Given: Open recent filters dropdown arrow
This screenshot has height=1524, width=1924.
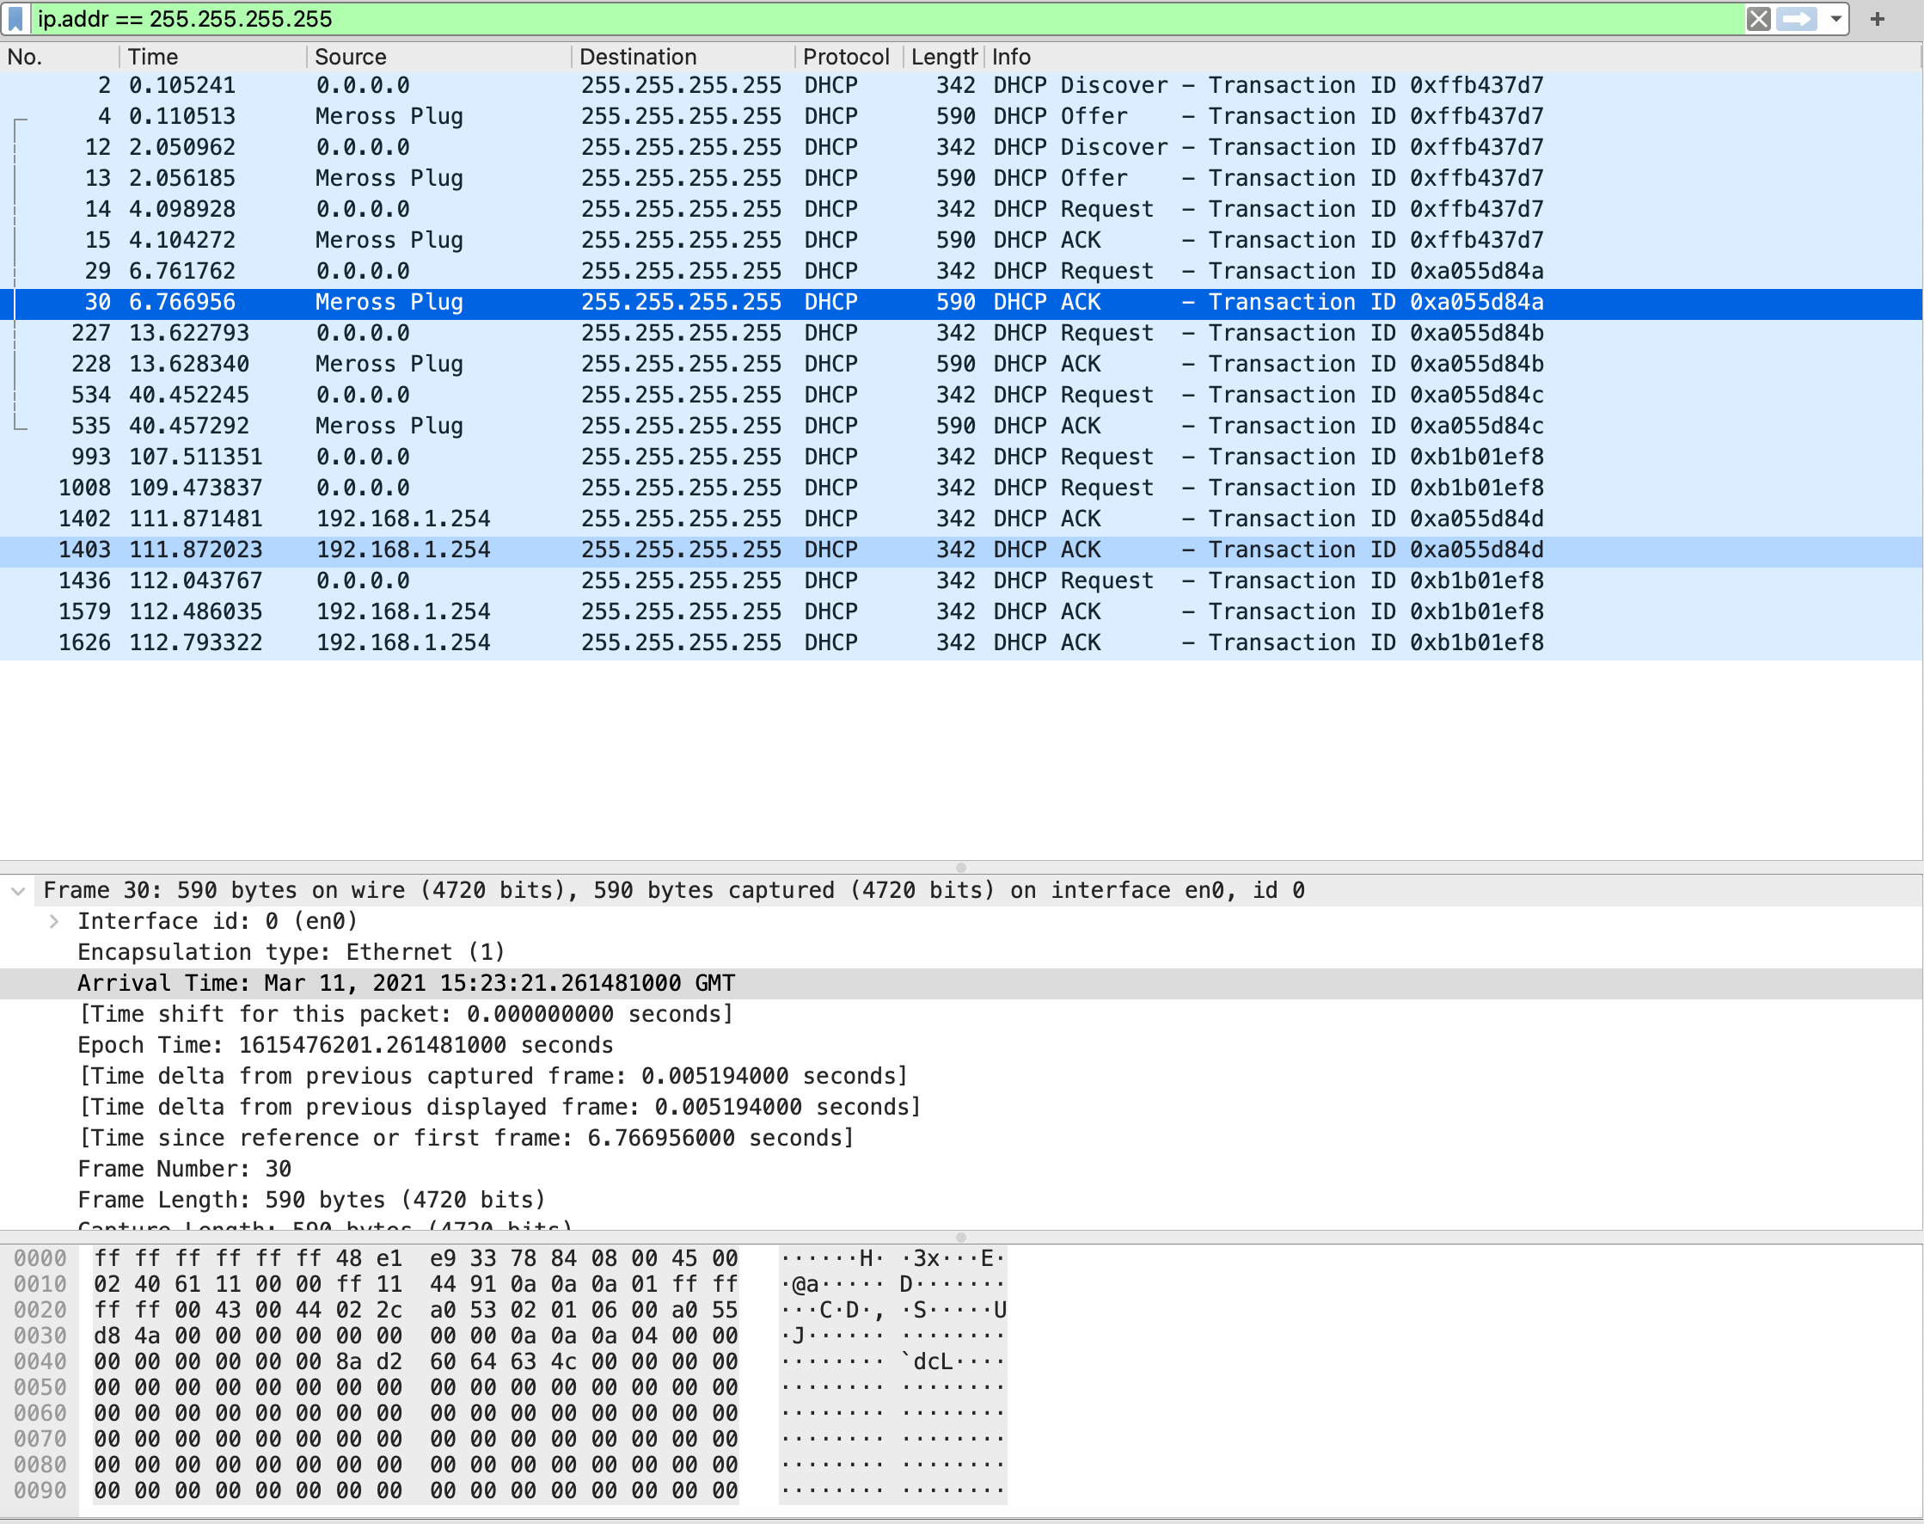Looking at the screenshot, I should click(1835, 19).
